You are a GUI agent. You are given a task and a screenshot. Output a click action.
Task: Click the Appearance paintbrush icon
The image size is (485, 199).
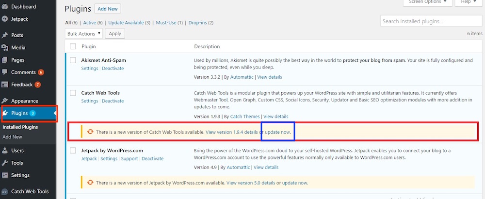(5, 101)
